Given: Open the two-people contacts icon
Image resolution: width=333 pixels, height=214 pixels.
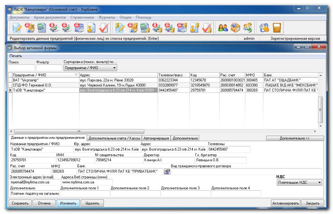Looking at the screenshot, I should (223, 28).
